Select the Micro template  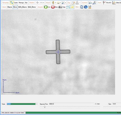[x=15, y=7]
